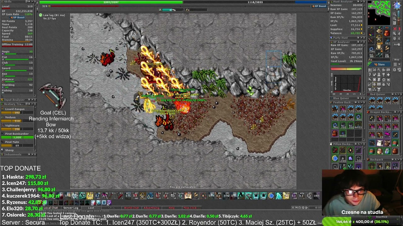Viewport: 403px width, 226px height.
Task: Click the minimap view
Action: coord(379,13)
